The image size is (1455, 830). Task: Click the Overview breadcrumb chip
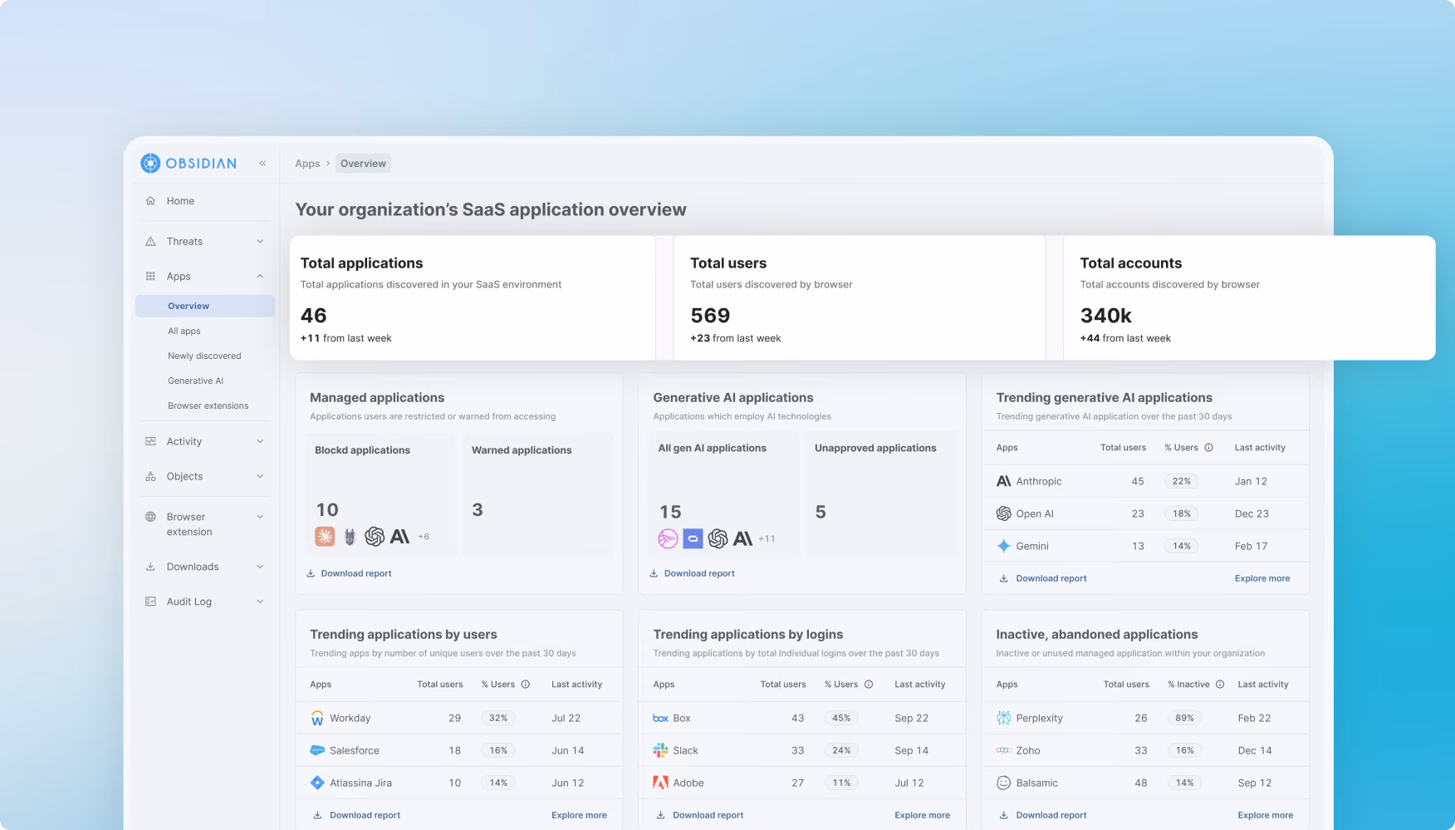click(363, 164)
